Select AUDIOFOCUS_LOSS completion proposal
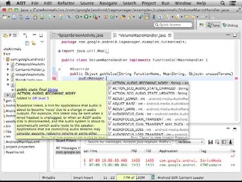The height and width of the screenshot is (182, 242). [x=148, y=129]
